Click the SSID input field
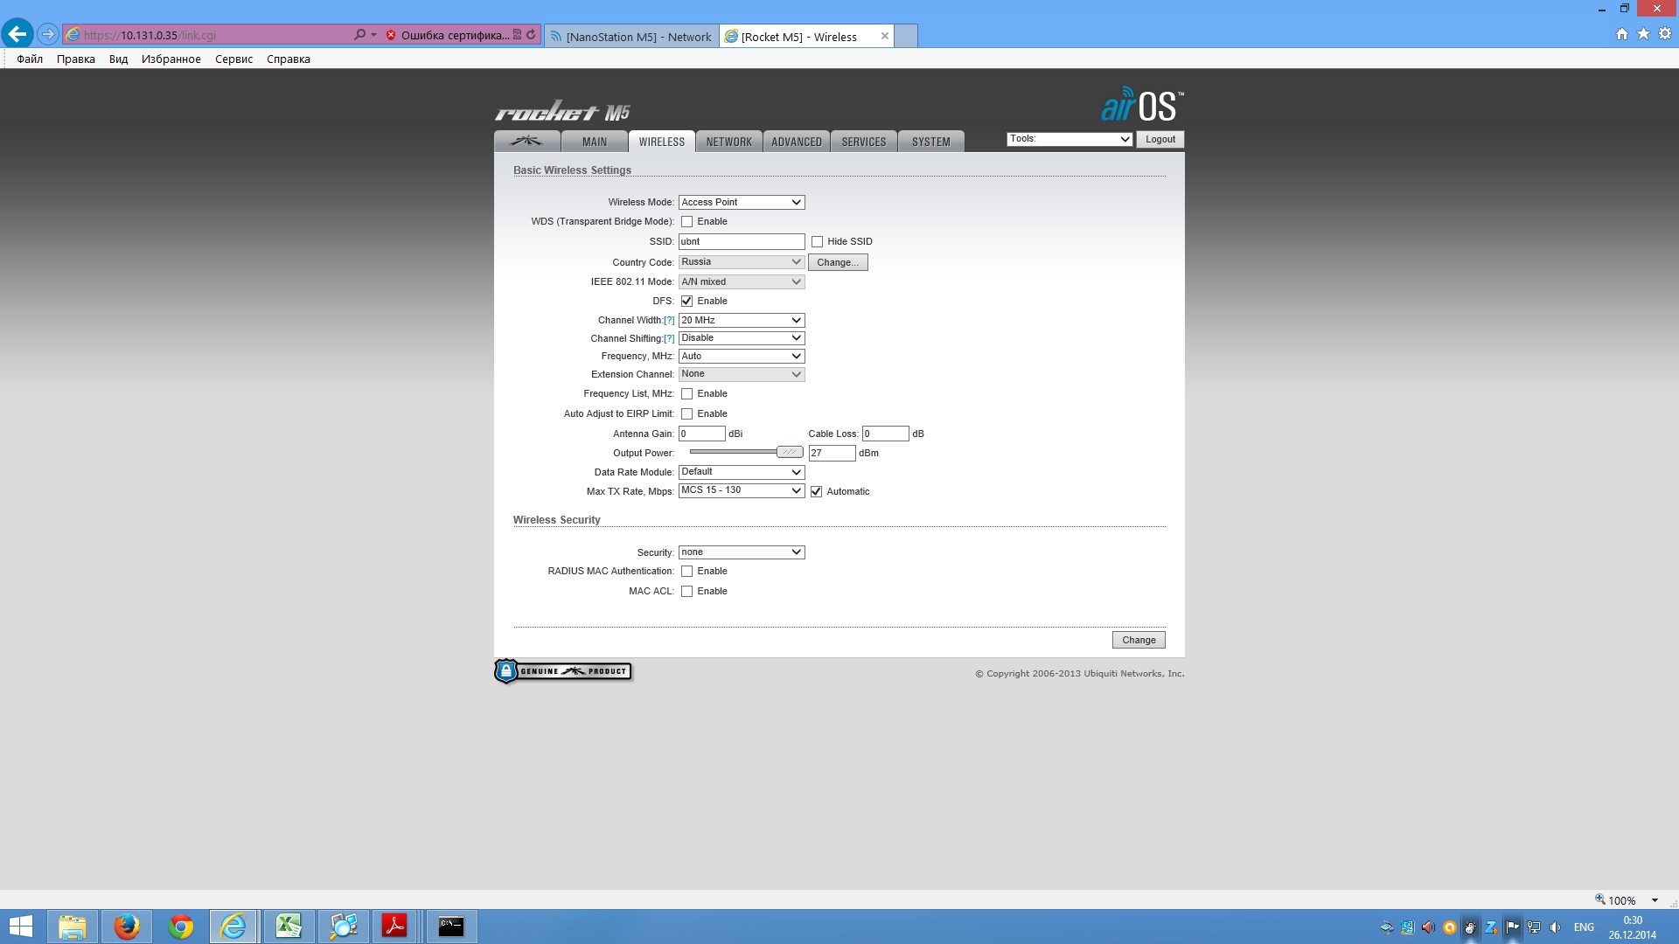The width and height of the screenshot is (1679, 944). [x=742, y=241]
